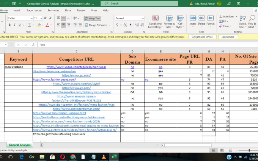Click the Insert function fx icon
The width and height of the screenshot is (258, 161).
[x=33, y=45]
